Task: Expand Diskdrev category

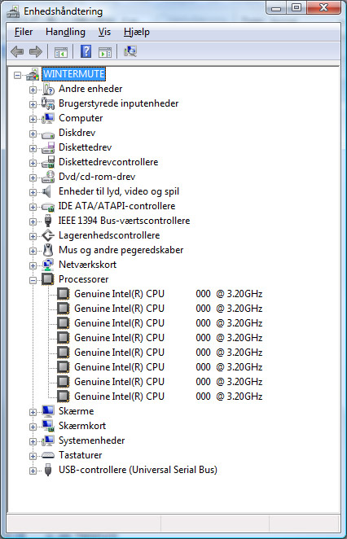Action: coord(33,134)
